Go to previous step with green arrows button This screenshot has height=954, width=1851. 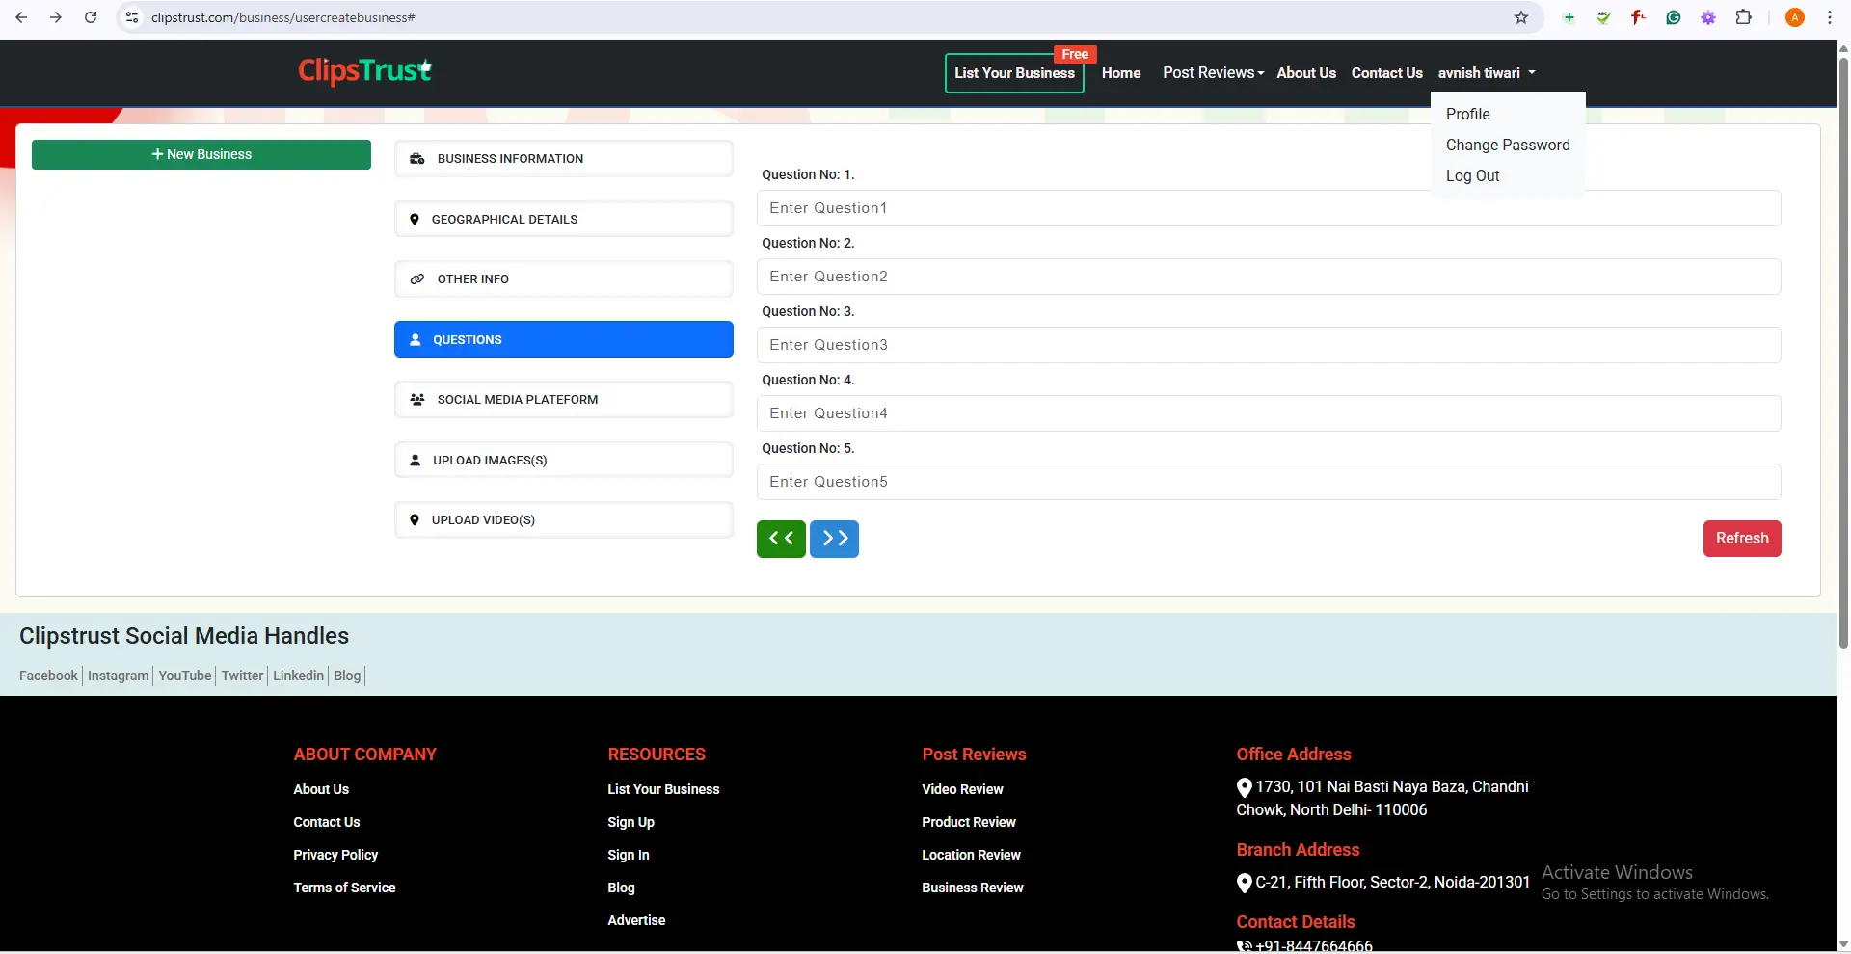(781, 539)
